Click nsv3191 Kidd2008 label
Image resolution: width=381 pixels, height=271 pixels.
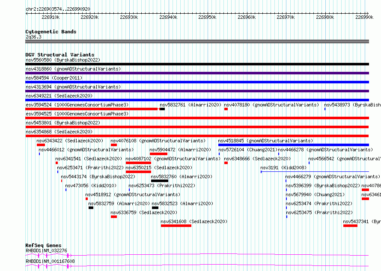[x=283, y=168]
